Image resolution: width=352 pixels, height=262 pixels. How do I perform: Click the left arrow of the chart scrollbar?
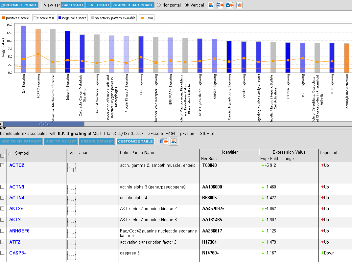[1, 124]
